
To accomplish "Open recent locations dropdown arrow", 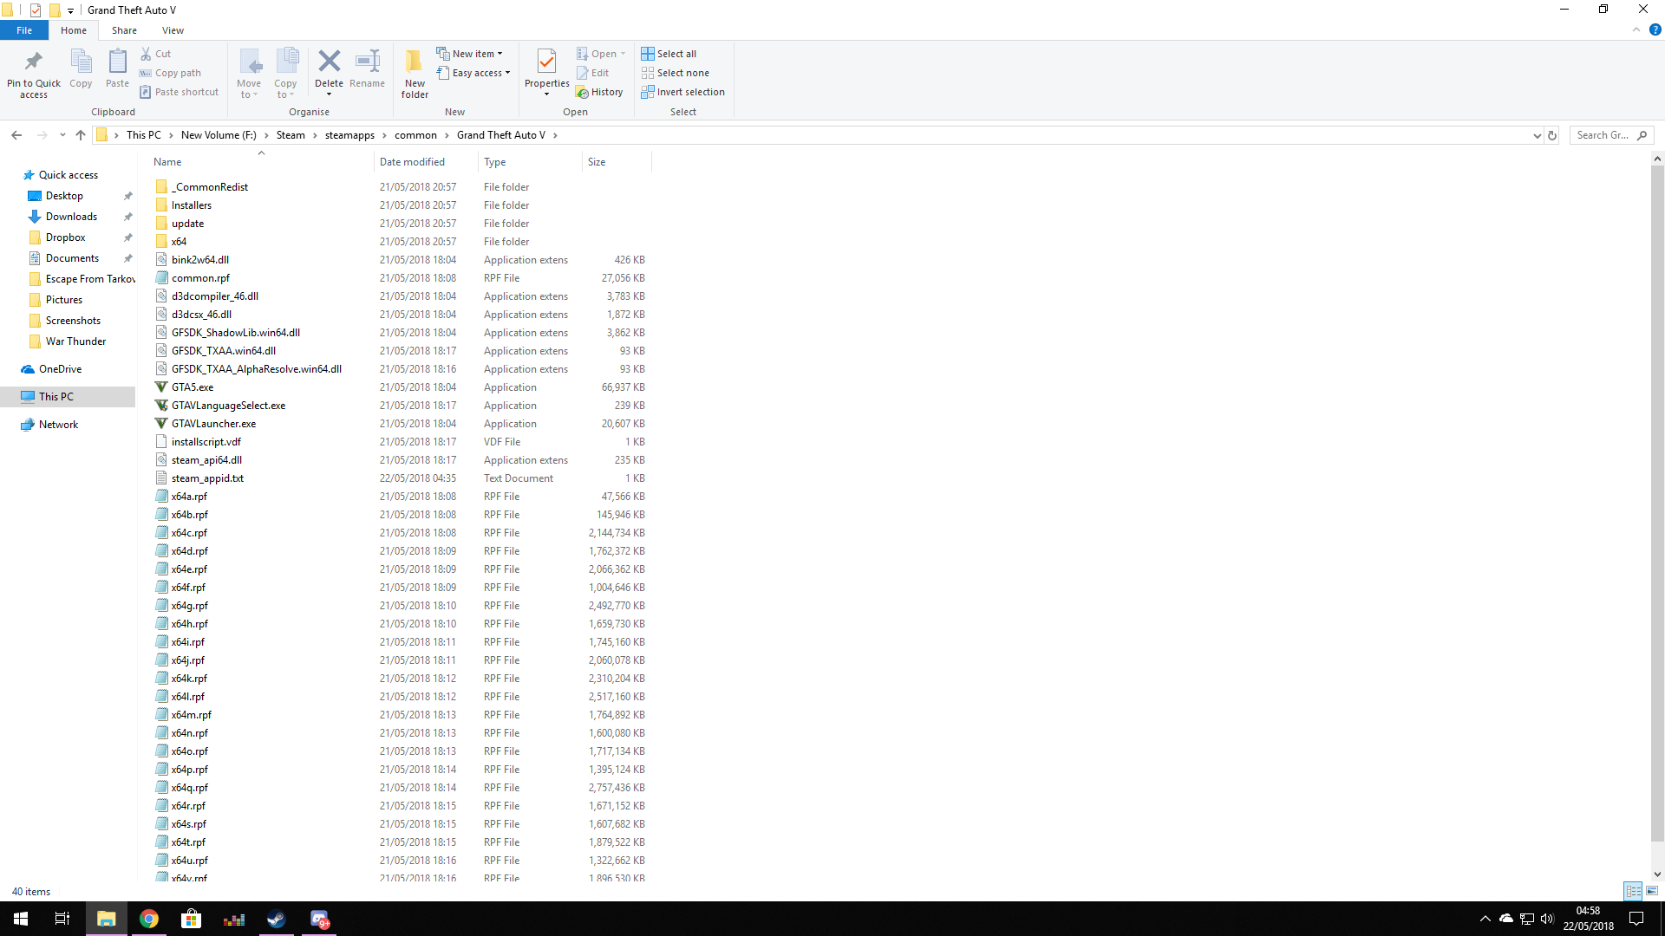I will point(62,135).
